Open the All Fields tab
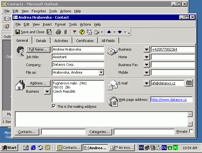 (x=108, y=41)
